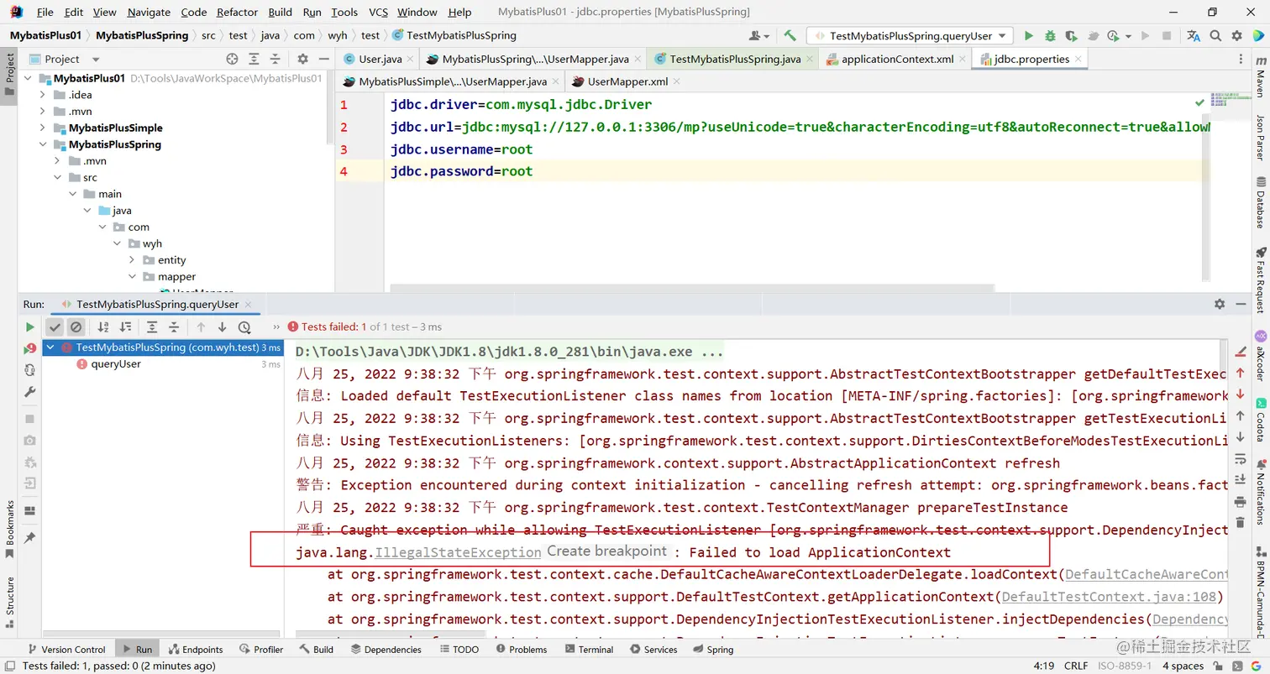Collapse all nodes in Project panel header
The width and height of the screenshot is (1270, 674).
[276, 59]
